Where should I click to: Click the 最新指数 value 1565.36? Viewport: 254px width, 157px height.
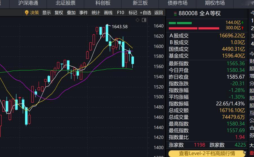click(x=236, y=63)
